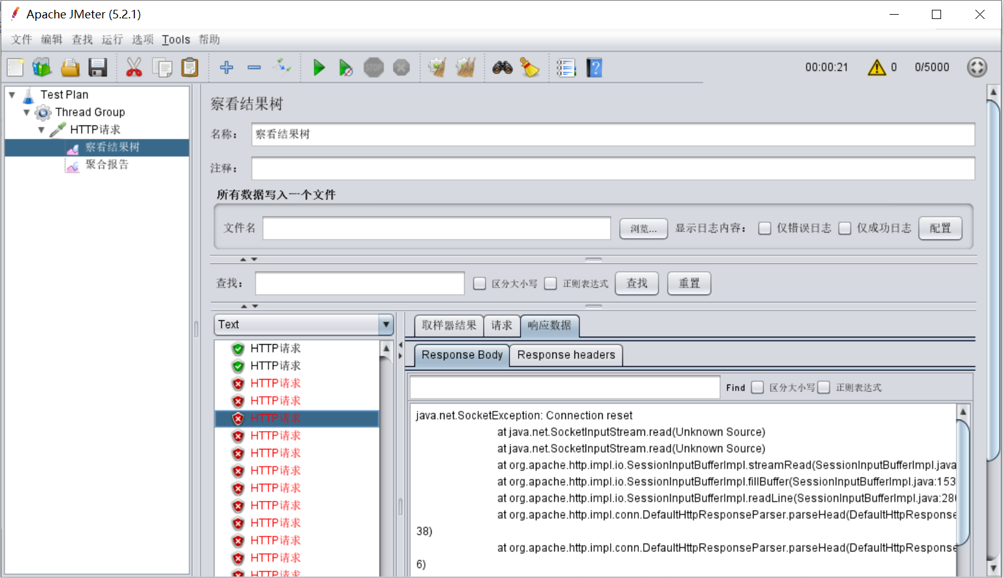Open the 帮助 menu
This screenshot has height=578, width=1003.
pos(209,40)
